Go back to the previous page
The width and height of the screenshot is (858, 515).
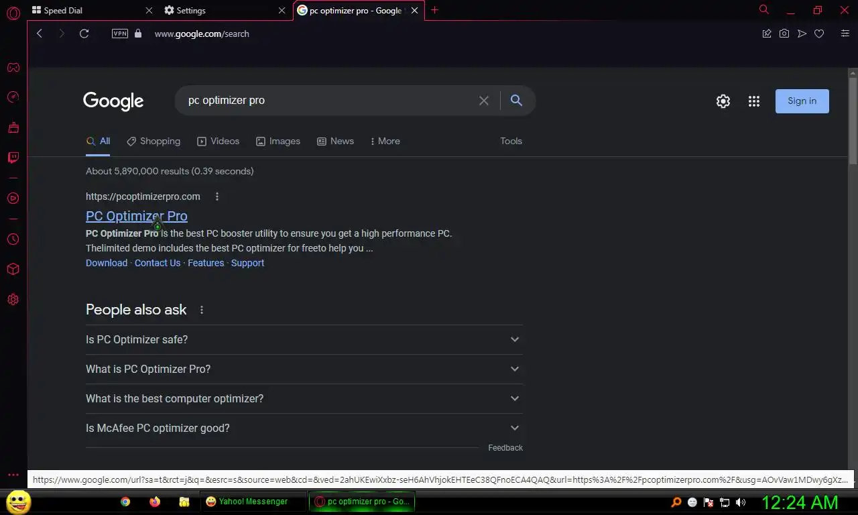pyautogui.click(x=40, y=34)
